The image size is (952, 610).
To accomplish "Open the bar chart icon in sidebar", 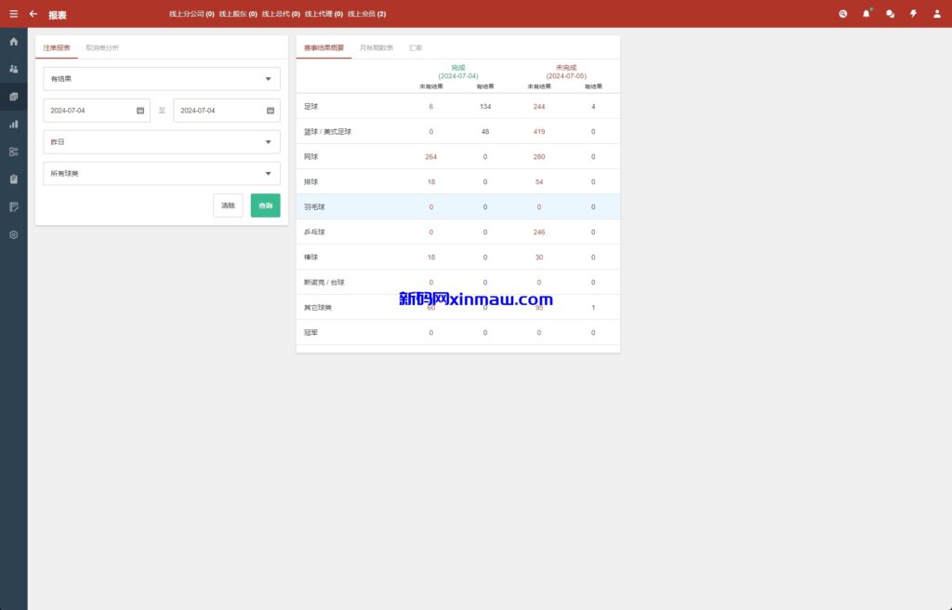I will [x=13, y=124].
